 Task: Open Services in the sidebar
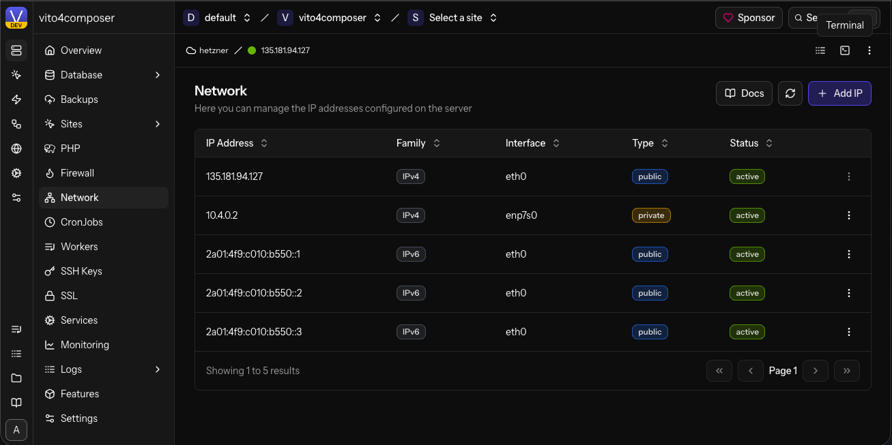pyautogui.click(x=104, y=320)
